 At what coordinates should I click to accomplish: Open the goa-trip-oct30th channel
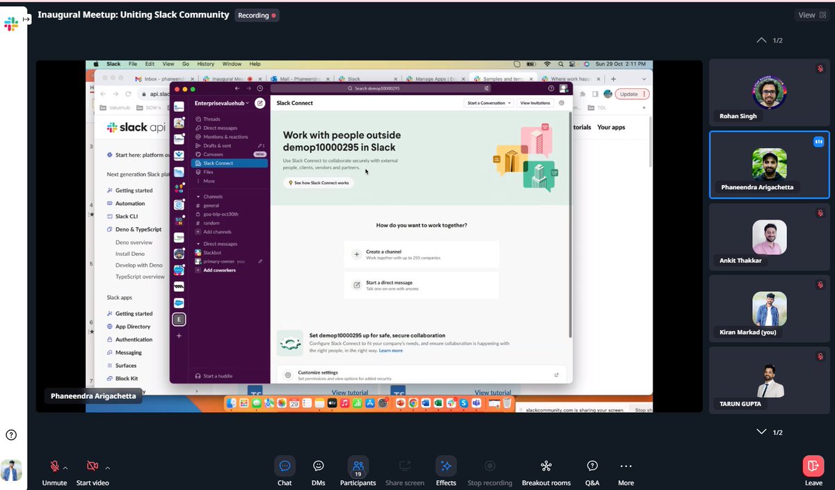(x=221, y=214)
